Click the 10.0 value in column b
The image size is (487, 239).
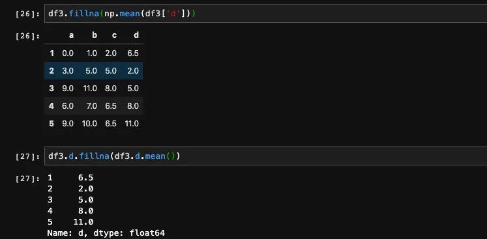(89, 124)
